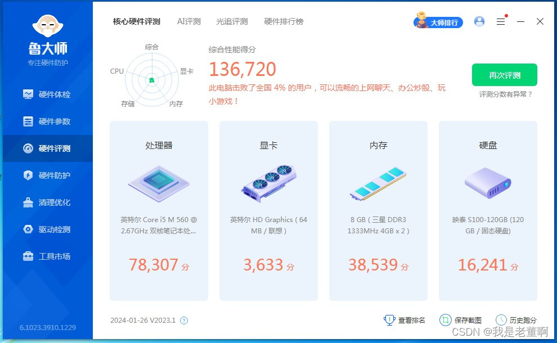557x343 pixels.
Task: Select 硬件评测 in the sidebar
Action: coord(47,148)
